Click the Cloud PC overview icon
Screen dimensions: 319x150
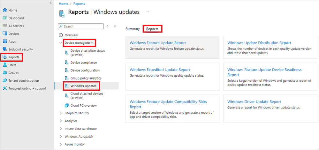click(66, 106)
